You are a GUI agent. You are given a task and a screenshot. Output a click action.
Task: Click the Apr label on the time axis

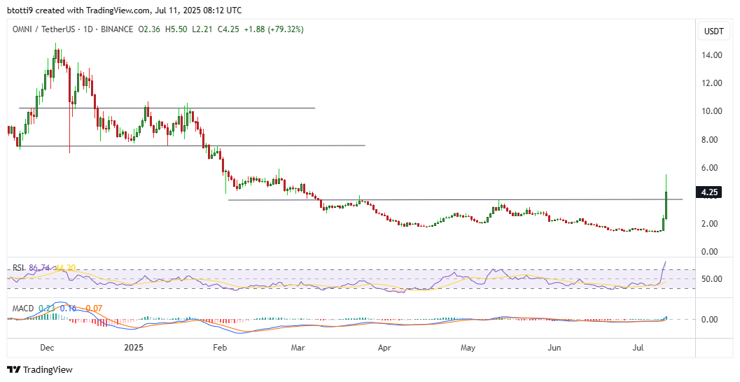(x=384, y=346)
